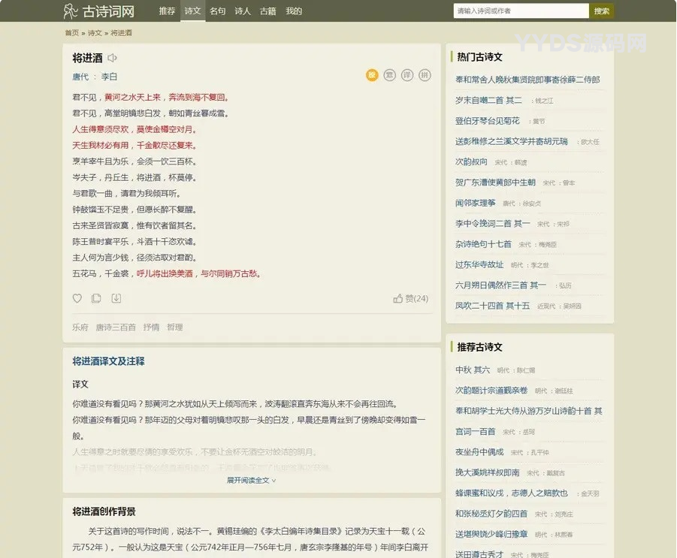Screen dimensions: 677x558
Task: Open 登伯牙琴台见菊花 in the hot poems list
Action: click(488, 121)
